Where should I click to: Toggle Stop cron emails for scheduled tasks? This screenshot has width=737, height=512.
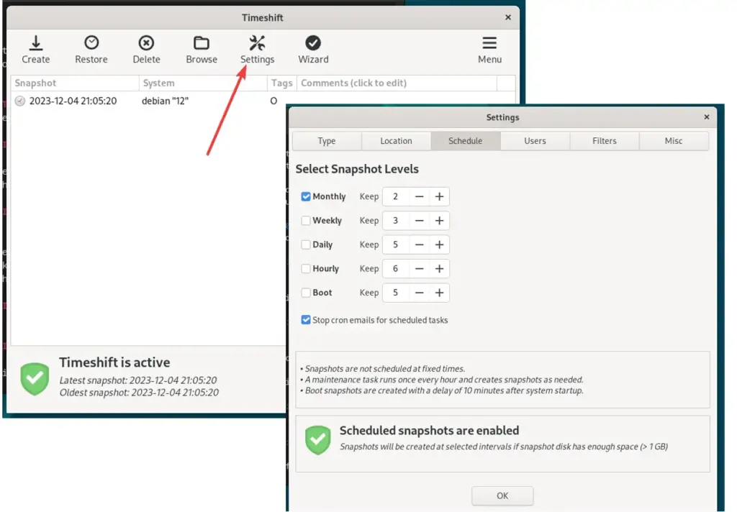click(x=305, y=320)
